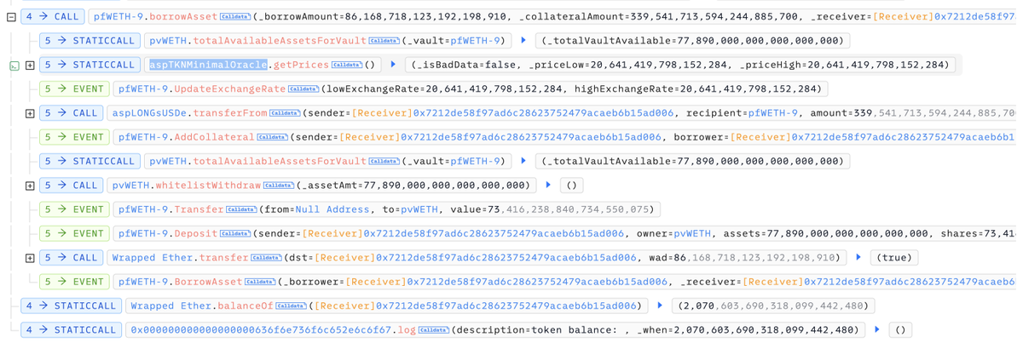Collapse the pfWETH-9.borrowAsset call node
This screenshot has width=1023, height=343.
pyautogui.click(x=11, y=16)
